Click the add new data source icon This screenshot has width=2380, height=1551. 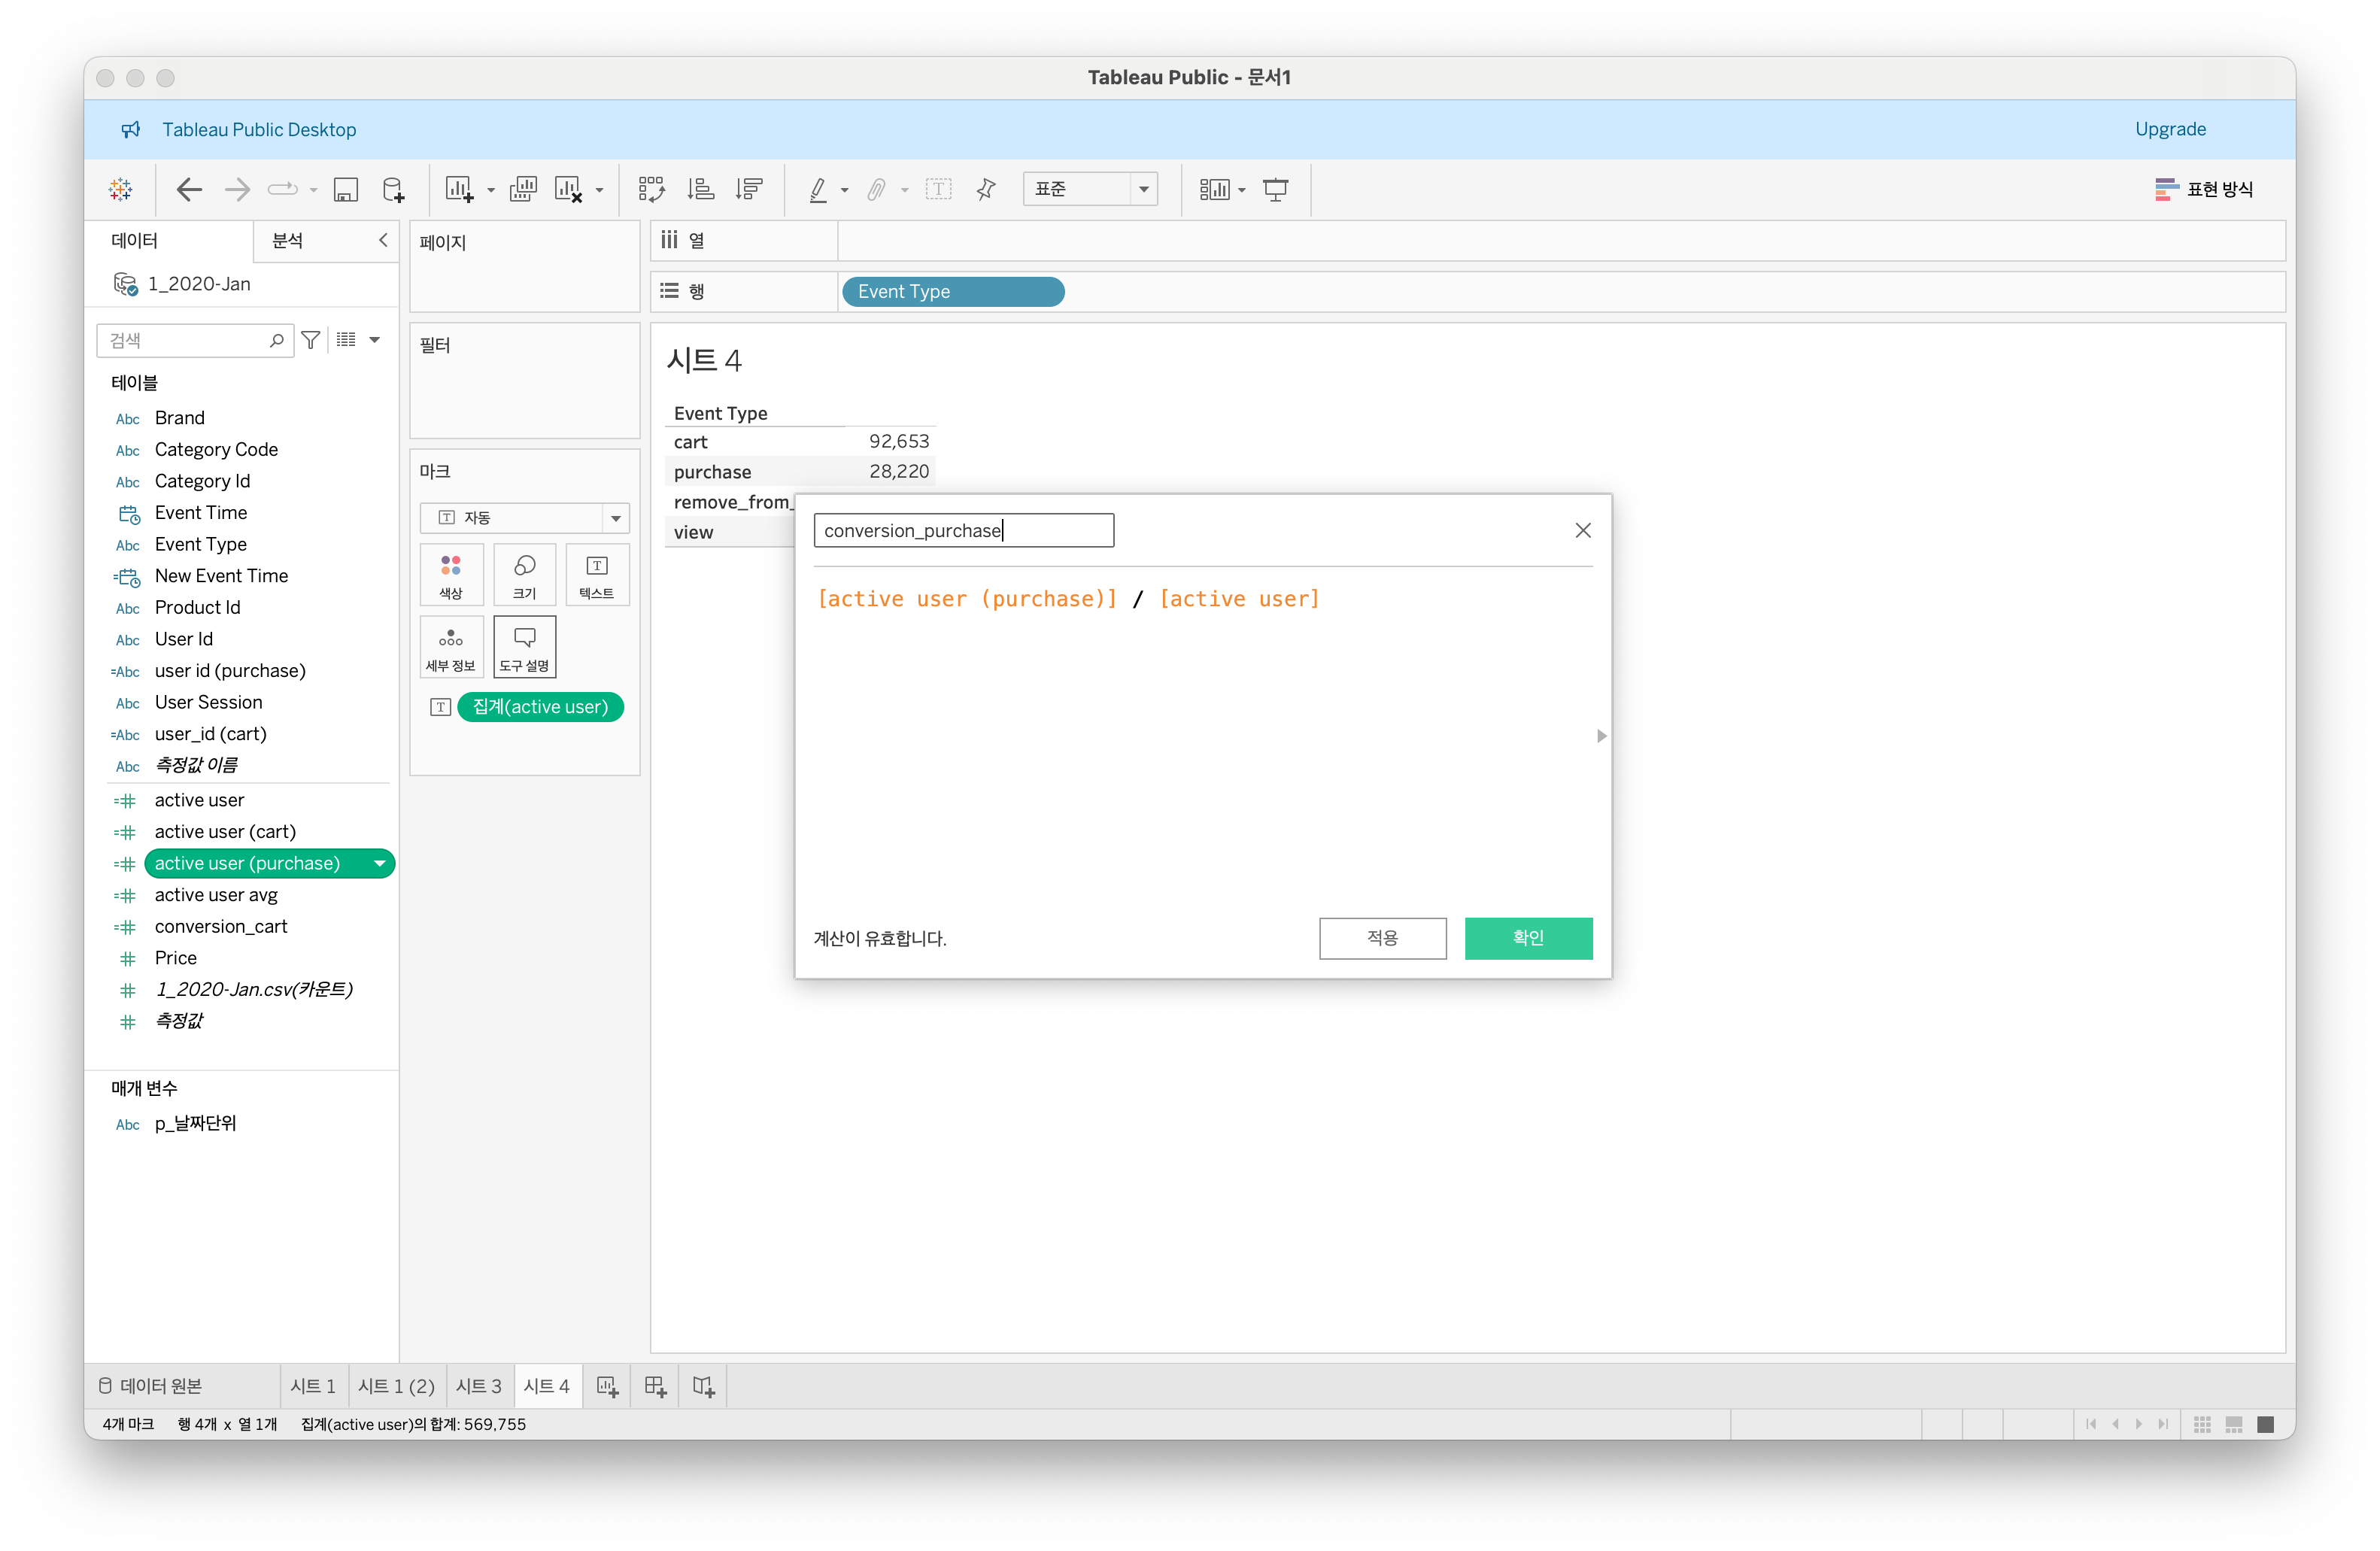coord(393,189)
